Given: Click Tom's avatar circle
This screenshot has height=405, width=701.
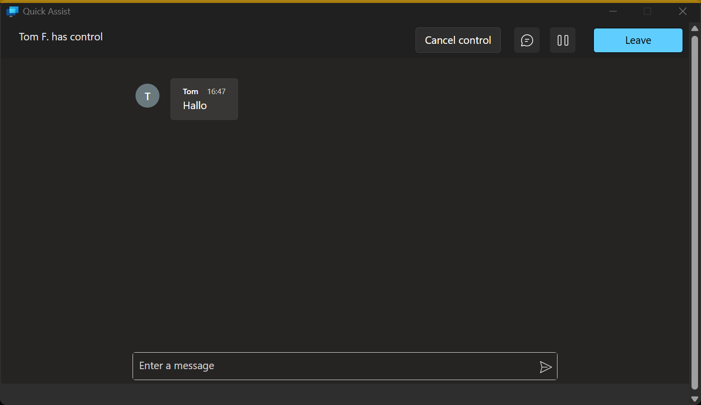Looking at the screenshot, I should click(147, 96).
